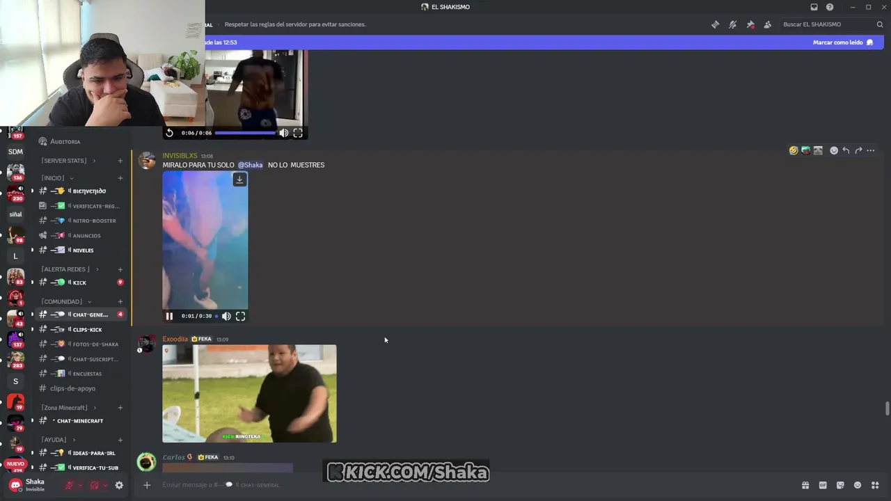Image resolution: width=891 pixels, height=501 pixels.
Task: Open the Exoodiia GIF attachment
Action: [249, 394]
